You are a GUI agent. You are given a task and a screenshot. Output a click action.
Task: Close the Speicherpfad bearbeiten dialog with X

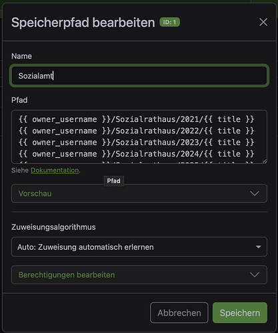tap(263, 22)
